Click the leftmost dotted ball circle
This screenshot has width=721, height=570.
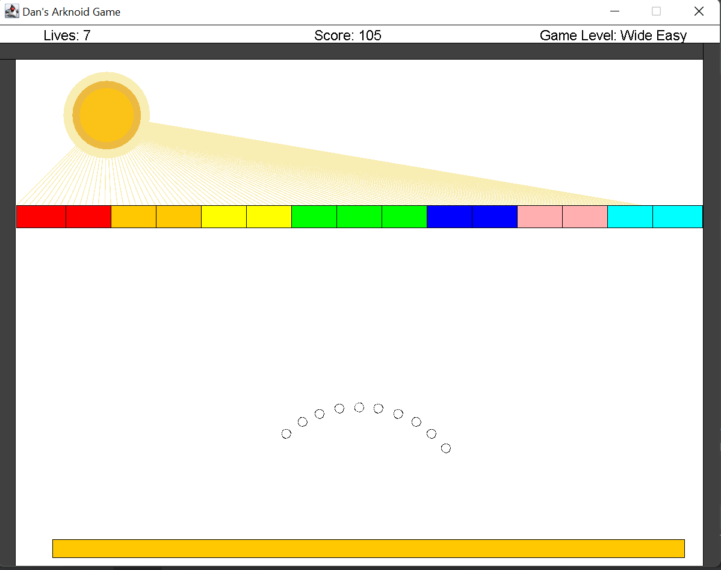pyautogui.click(x=286, y=433)
